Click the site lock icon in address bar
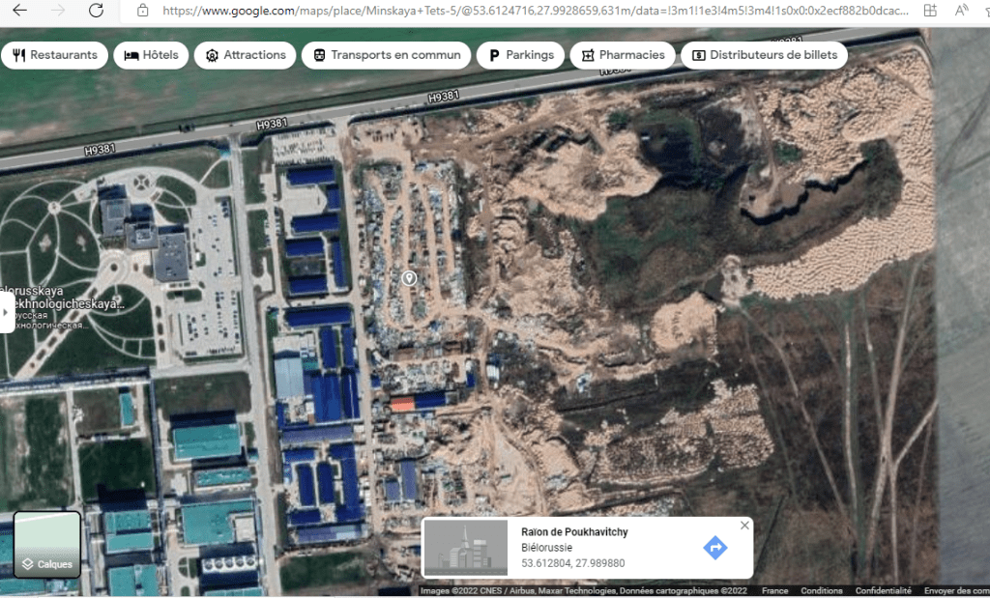The height and width of the screenshot is (598, 990). coord(143,11)
